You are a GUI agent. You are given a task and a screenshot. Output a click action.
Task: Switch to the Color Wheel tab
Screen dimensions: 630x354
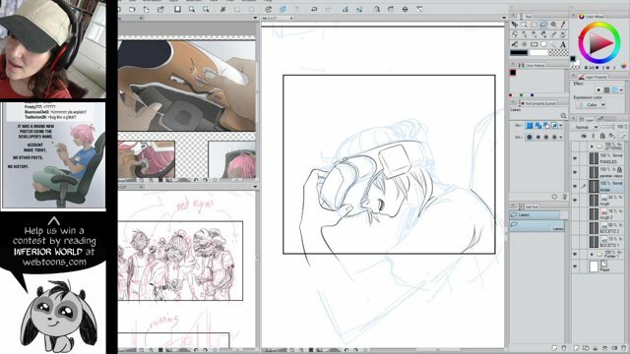tap(593, 17)
